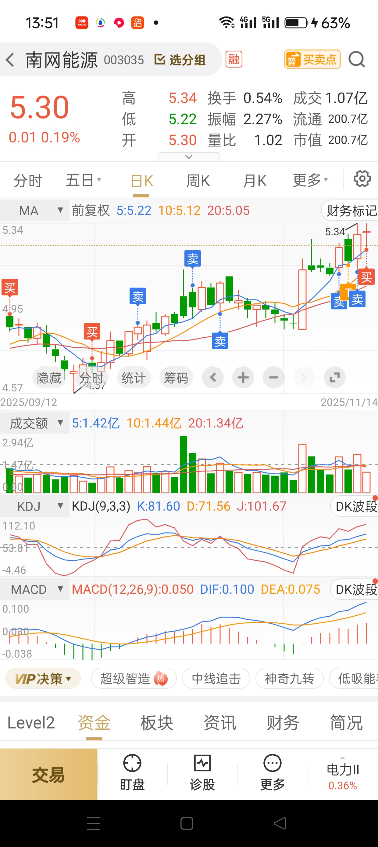The height and width of the screenshot is (847, 378).
Task: Open the KDJ indicator dropdown
Action: [x=35, y=506]
